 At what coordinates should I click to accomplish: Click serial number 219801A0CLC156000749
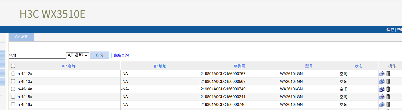point(223,89)
